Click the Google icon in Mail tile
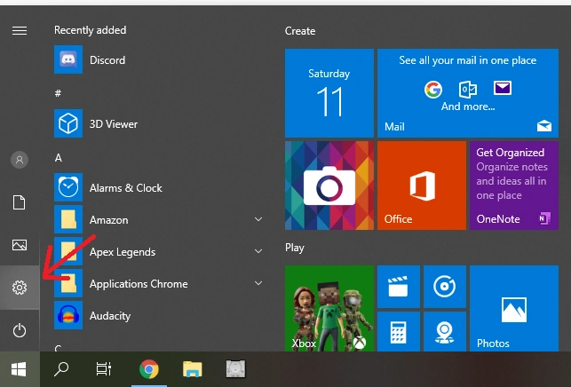Viewport: 571px width, 387px height. tap(433, 89)
